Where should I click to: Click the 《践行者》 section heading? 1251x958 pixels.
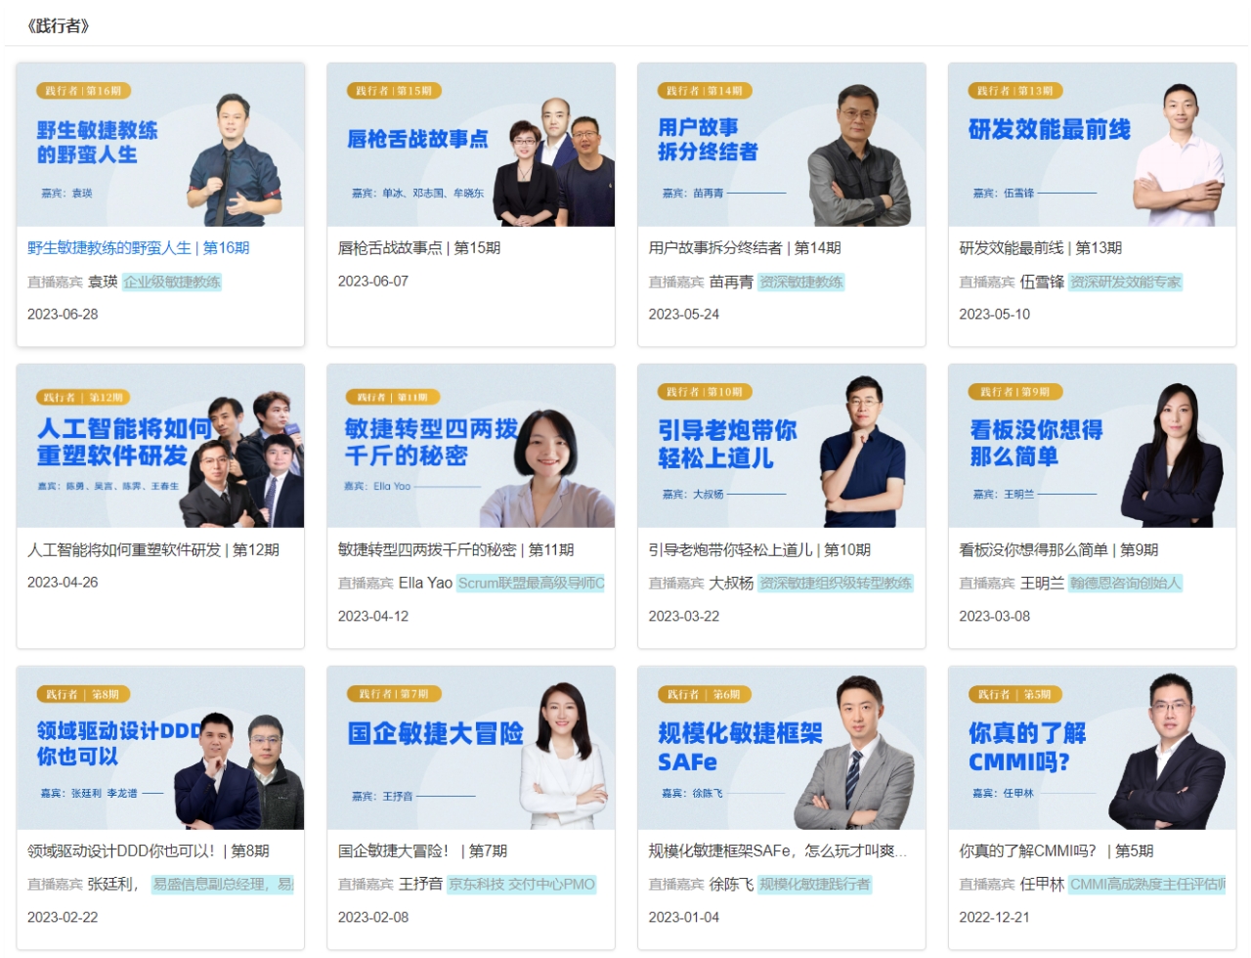[60, 25]
